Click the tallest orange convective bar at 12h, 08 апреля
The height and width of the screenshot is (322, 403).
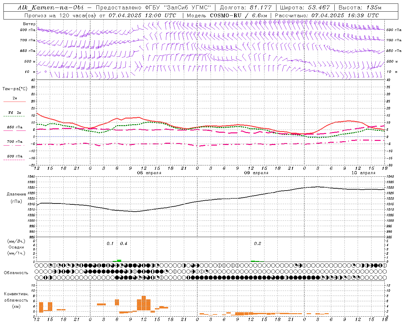[x=144, y=303]
